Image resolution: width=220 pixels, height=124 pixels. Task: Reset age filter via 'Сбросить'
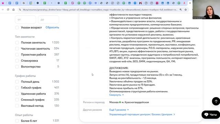[52, 28]
